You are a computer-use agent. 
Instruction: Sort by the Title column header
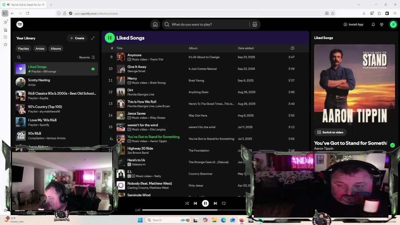(x=119, y=48)
